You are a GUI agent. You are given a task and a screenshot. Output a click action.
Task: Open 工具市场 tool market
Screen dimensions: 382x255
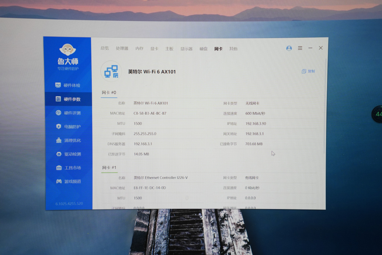pos(69,168)
